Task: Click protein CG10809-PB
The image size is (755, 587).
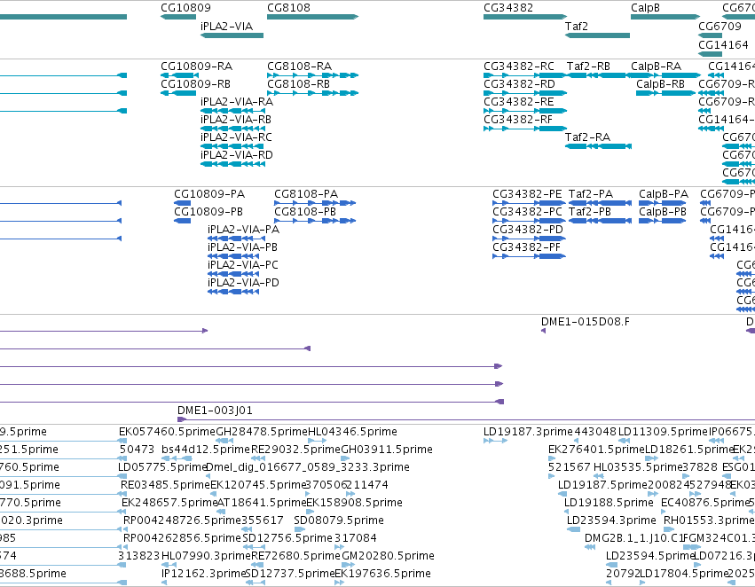Action: (x=183, y=221)
